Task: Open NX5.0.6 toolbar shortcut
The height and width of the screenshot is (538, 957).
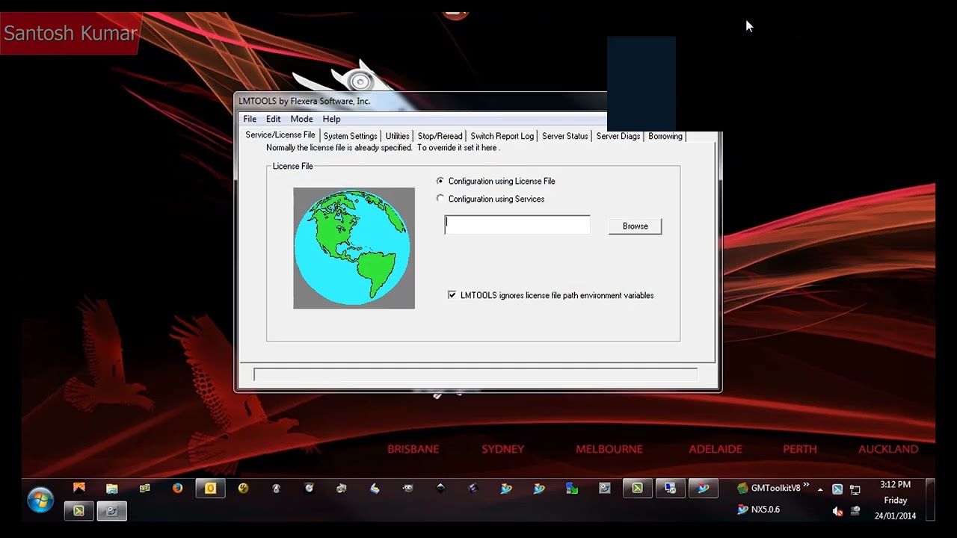Action: click(758, 510)
